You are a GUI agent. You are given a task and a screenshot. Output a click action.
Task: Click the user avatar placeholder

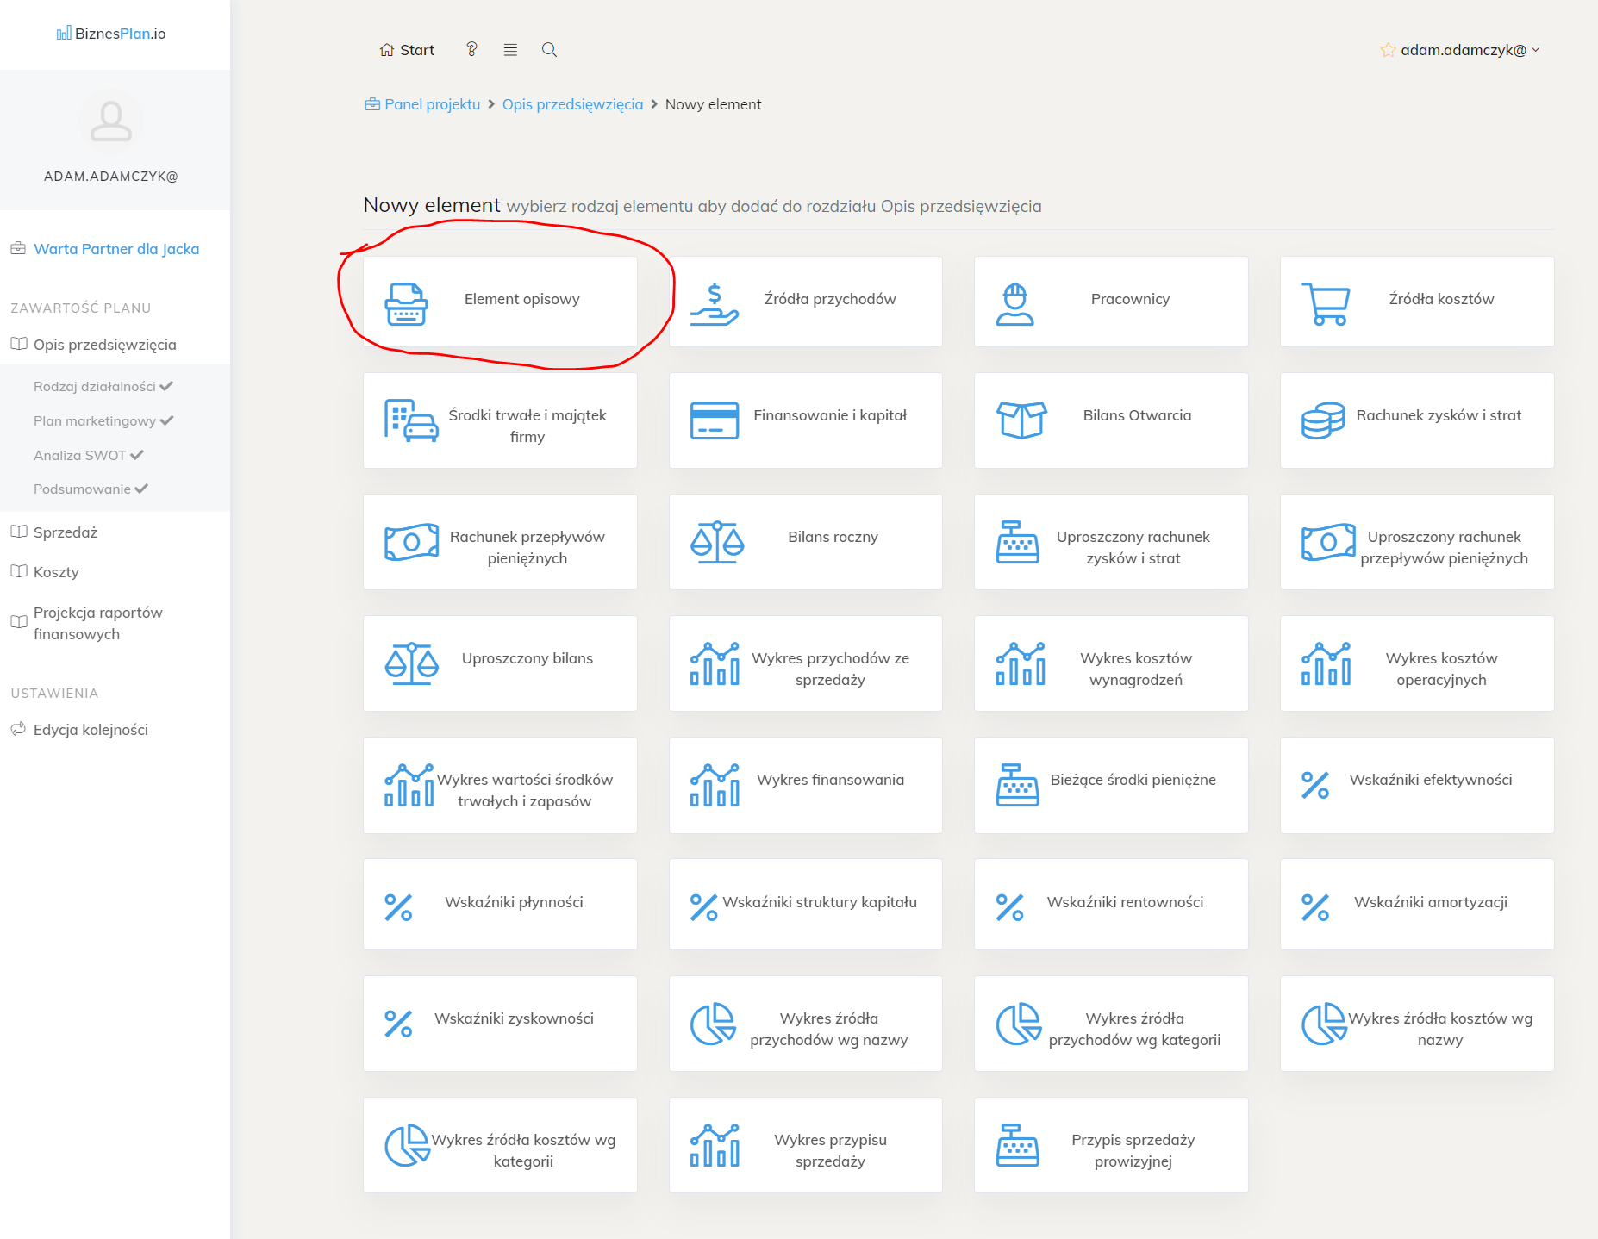click(111, 121)
